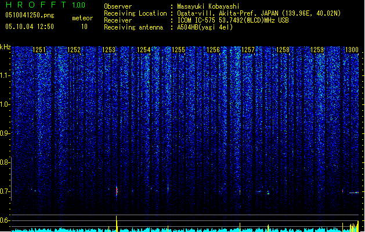Click the 1300 time marker
This screenshot has width=365, height=232.
(x=352, y=50)
